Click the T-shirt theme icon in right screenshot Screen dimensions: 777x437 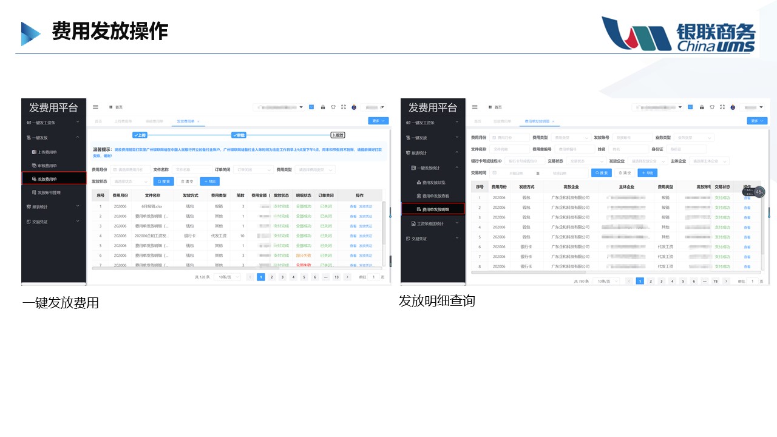coord(712,107)
